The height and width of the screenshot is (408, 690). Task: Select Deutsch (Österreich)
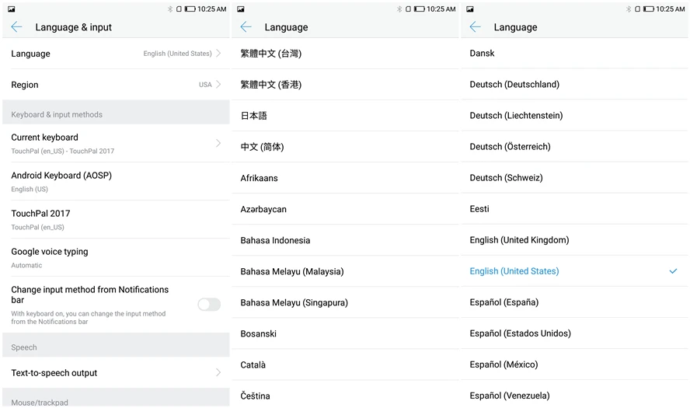point(574,147)
